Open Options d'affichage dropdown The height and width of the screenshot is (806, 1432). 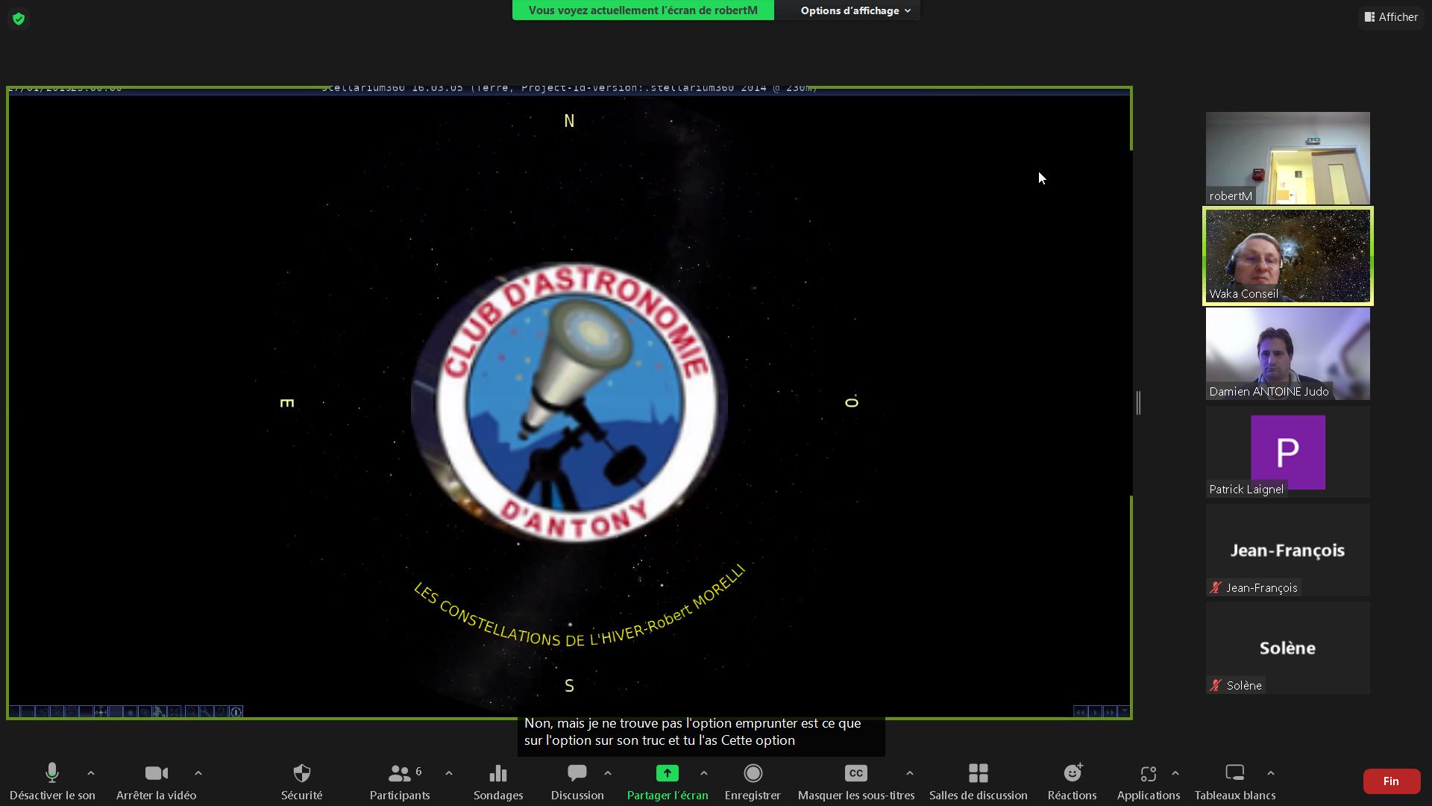click(855, 10)
